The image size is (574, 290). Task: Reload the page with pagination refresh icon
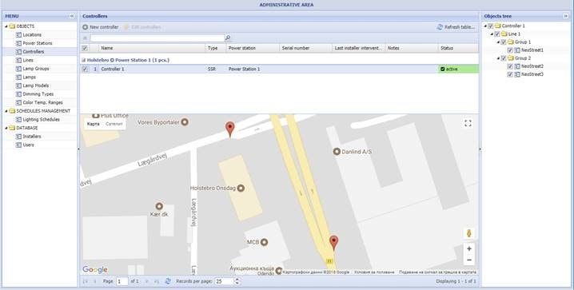(168, 281)
